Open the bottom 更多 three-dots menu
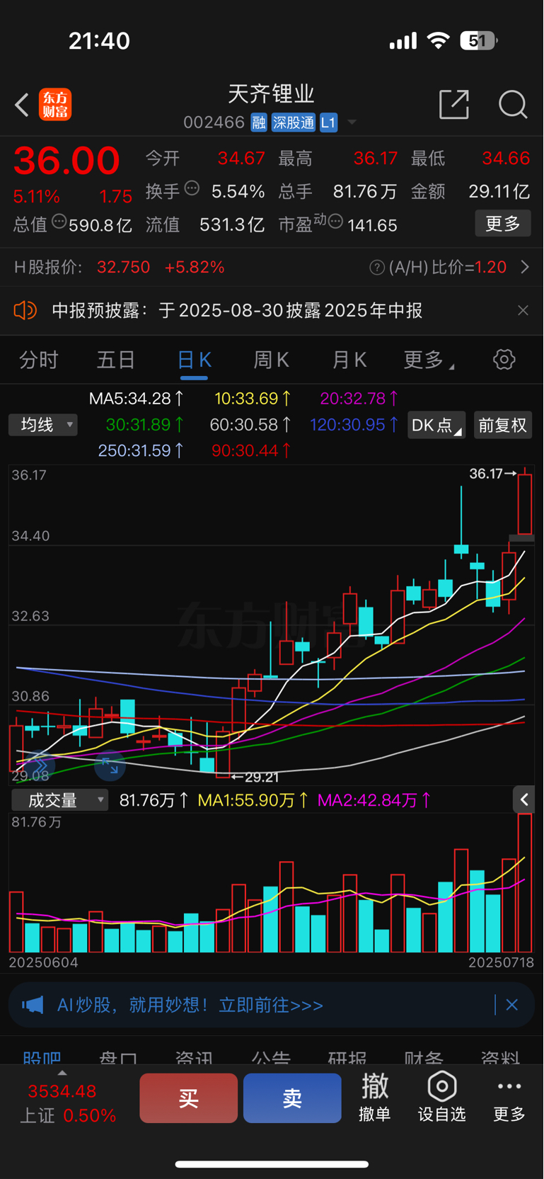Viewport: 544px width, 1179px height. pos(509,1097)
